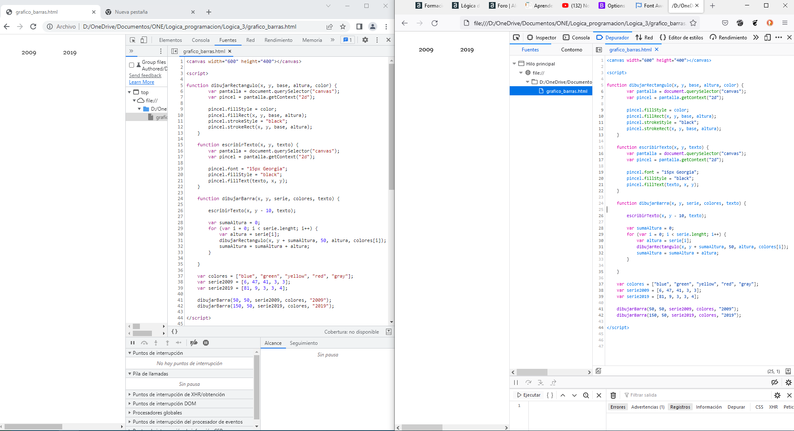This screenshot has width=794, height=431.
Task: Bookmark page with Firefox star icon
Action: click(x=693, y=23)
